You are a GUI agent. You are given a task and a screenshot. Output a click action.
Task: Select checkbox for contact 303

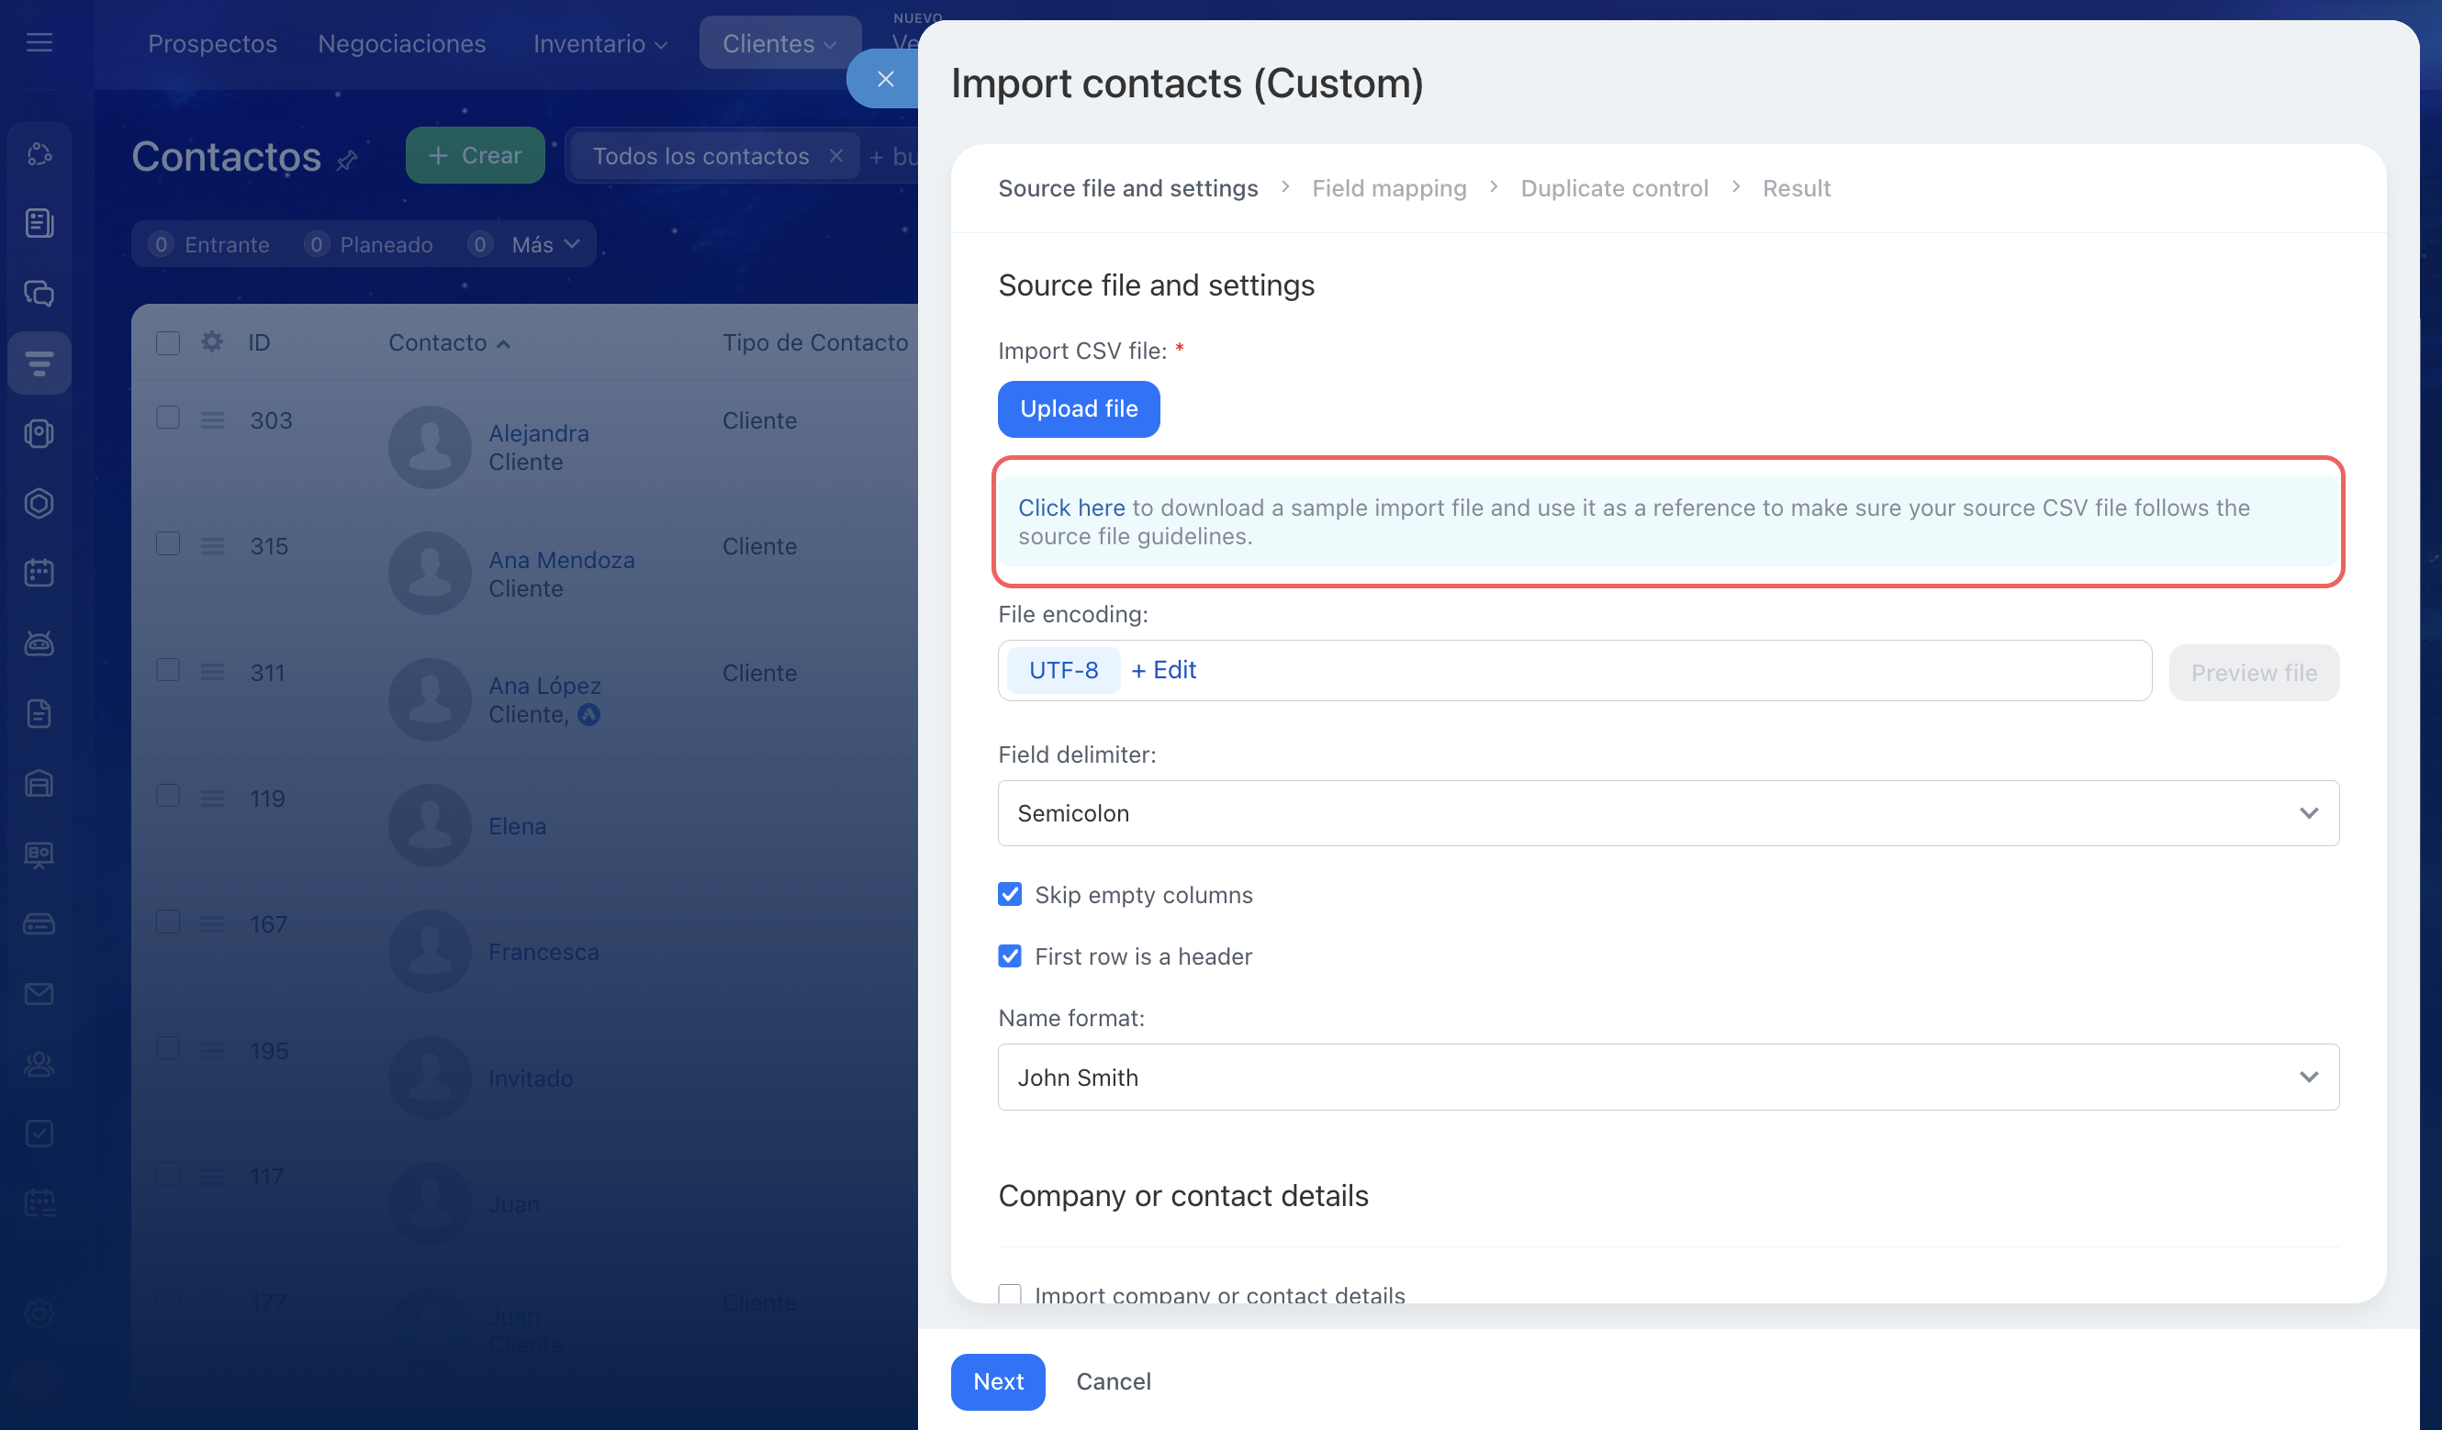[168, 418]
